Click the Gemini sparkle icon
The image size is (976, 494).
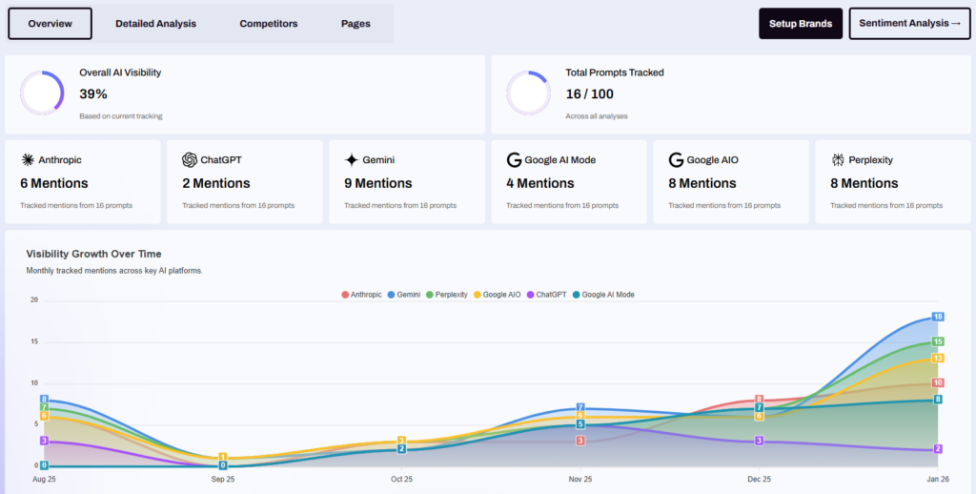352,160
